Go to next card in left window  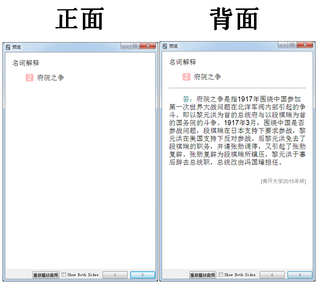[x=142, y=275]
